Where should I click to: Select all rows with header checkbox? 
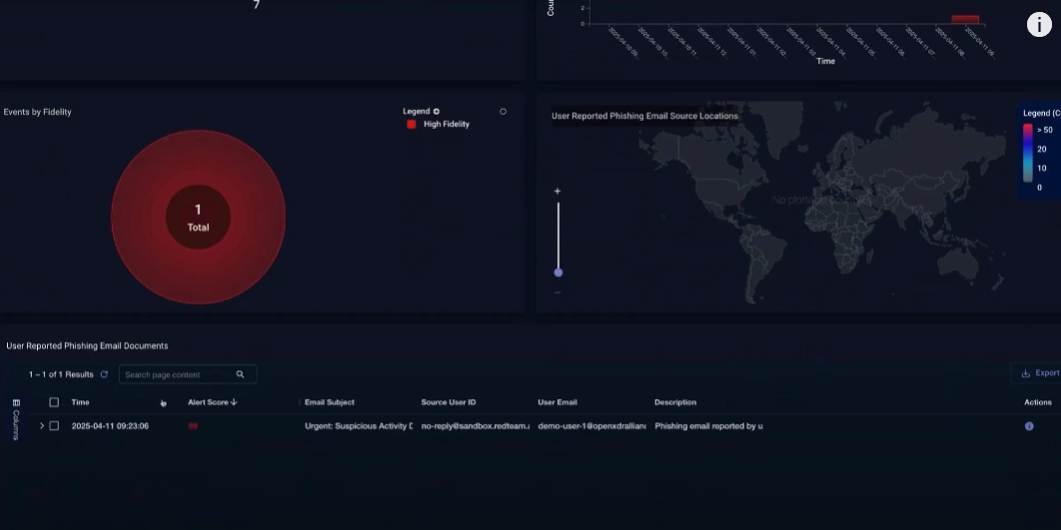54,402
